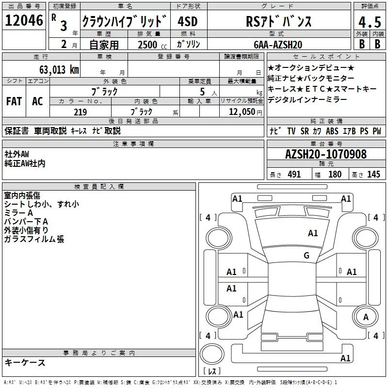
Task: Select the circled A wheel marker
Action: pos(366,317)
